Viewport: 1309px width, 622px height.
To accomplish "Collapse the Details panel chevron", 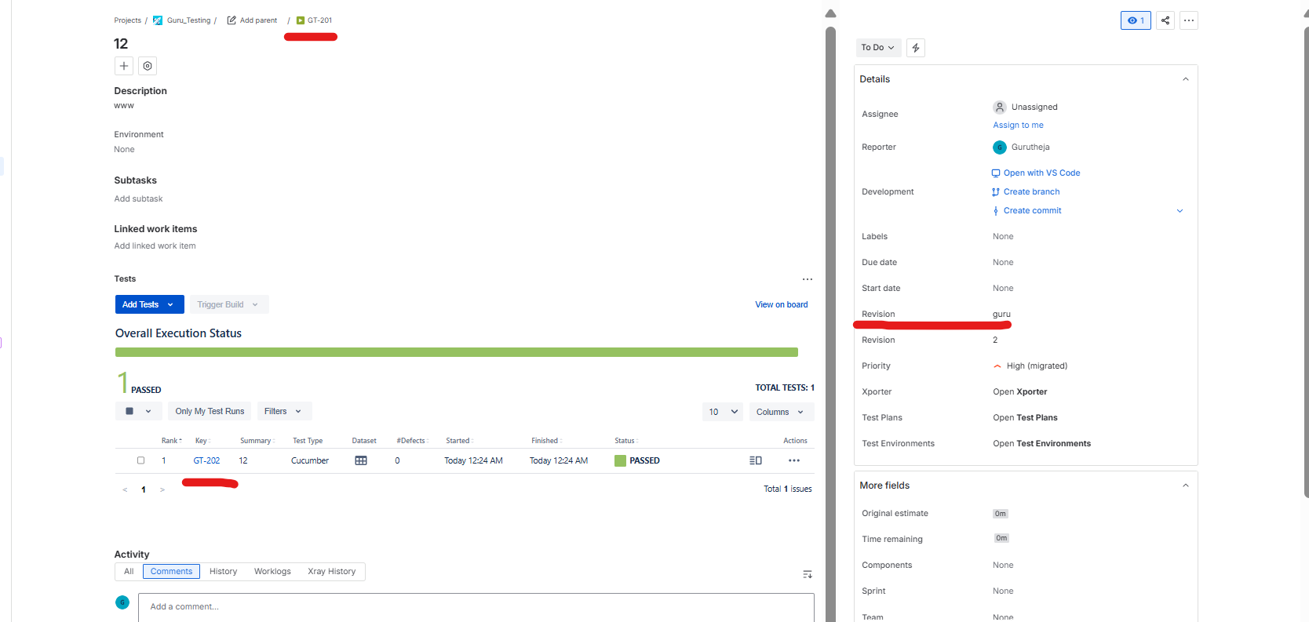I will [x=1185, y=79].
